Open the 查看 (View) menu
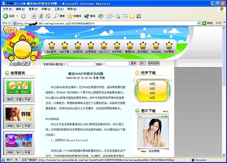This screenshot has height=163, width=227. pyautogui.click(x=33, y=9)
